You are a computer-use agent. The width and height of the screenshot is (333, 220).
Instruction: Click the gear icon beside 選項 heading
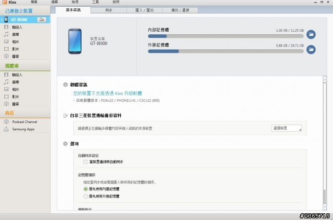click(65, 144)
